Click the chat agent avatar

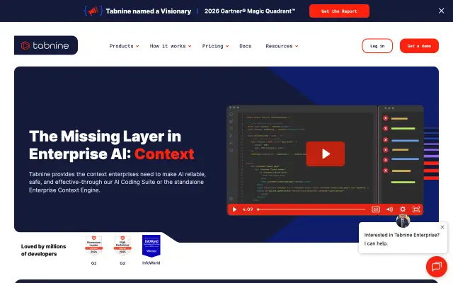point(403,221)
